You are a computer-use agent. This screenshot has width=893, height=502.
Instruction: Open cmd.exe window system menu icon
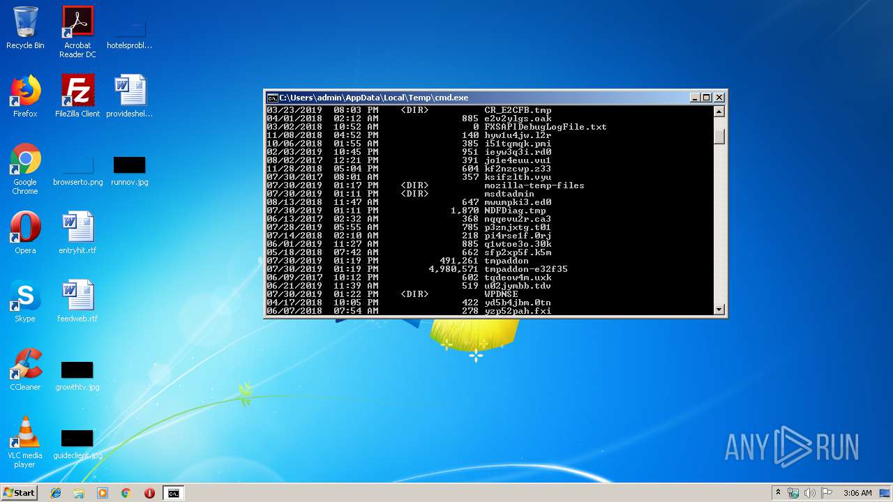(273, 98)
